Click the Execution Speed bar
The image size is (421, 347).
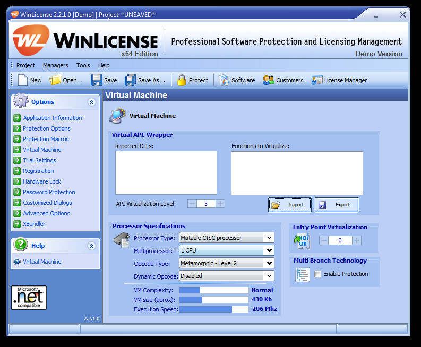214,309
